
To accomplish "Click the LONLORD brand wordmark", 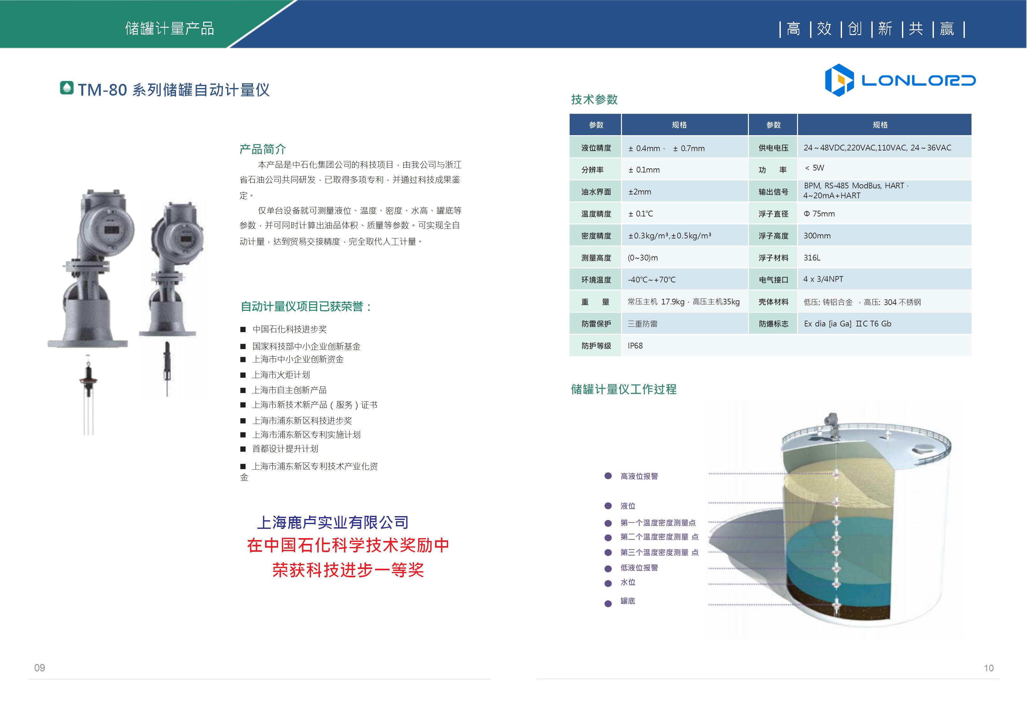I will [x=918, y=80].
